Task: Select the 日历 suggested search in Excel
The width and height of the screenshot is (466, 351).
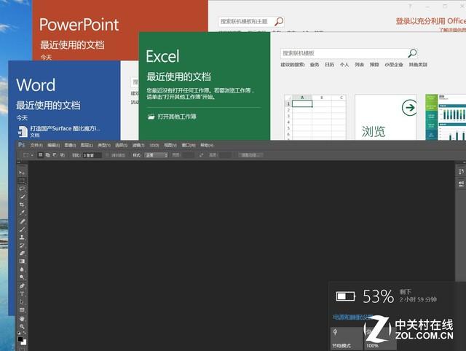Action: click(329, 65)
